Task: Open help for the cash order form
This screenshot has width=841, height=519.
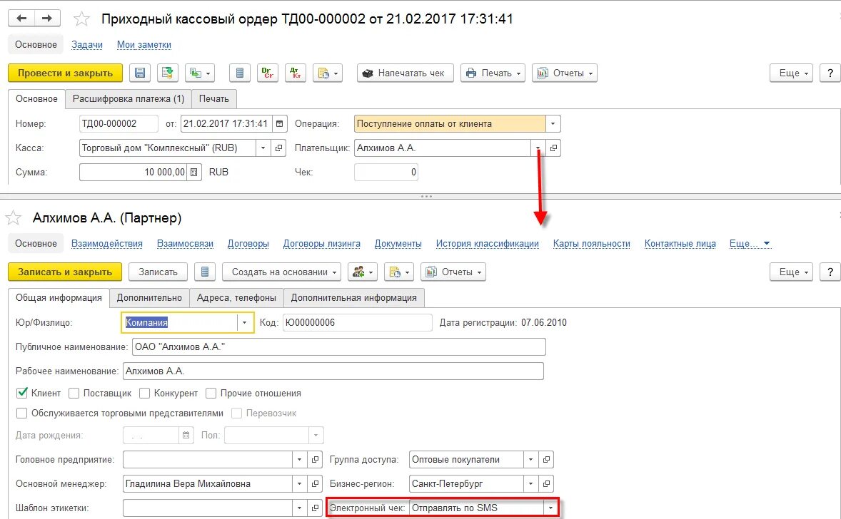Action: point(830,73)
